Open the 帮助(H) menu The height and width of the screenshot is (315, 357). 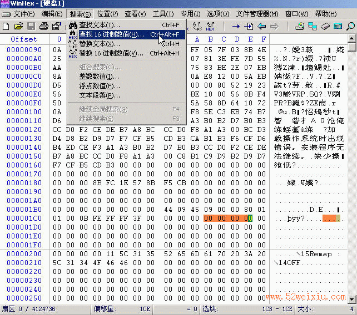325,14
